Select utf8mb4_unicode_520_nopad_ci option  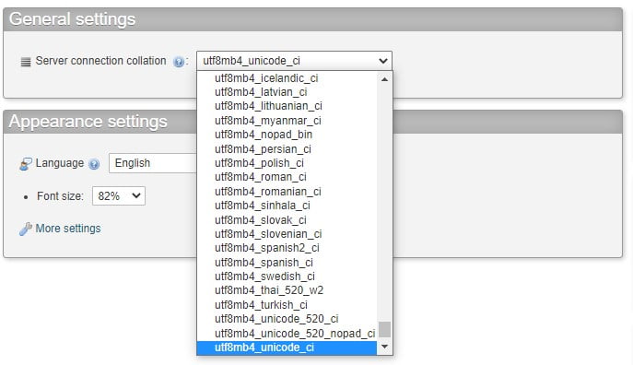287,334
